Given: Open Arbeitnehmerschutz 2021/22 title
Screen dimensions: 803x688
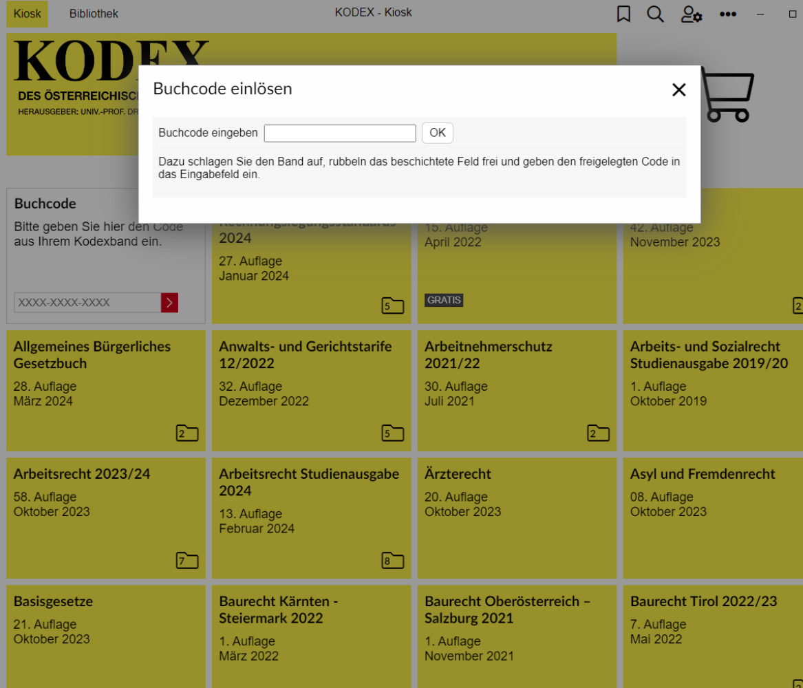Looking at the screenshot, I should pyautogui.click(x=488, y=355).
